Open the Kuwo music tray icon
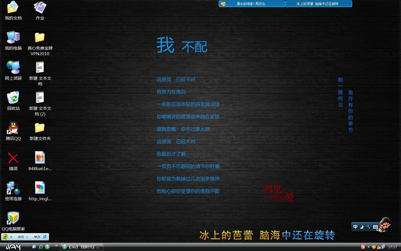Screen dimensions: 401x251 point(374,247)
